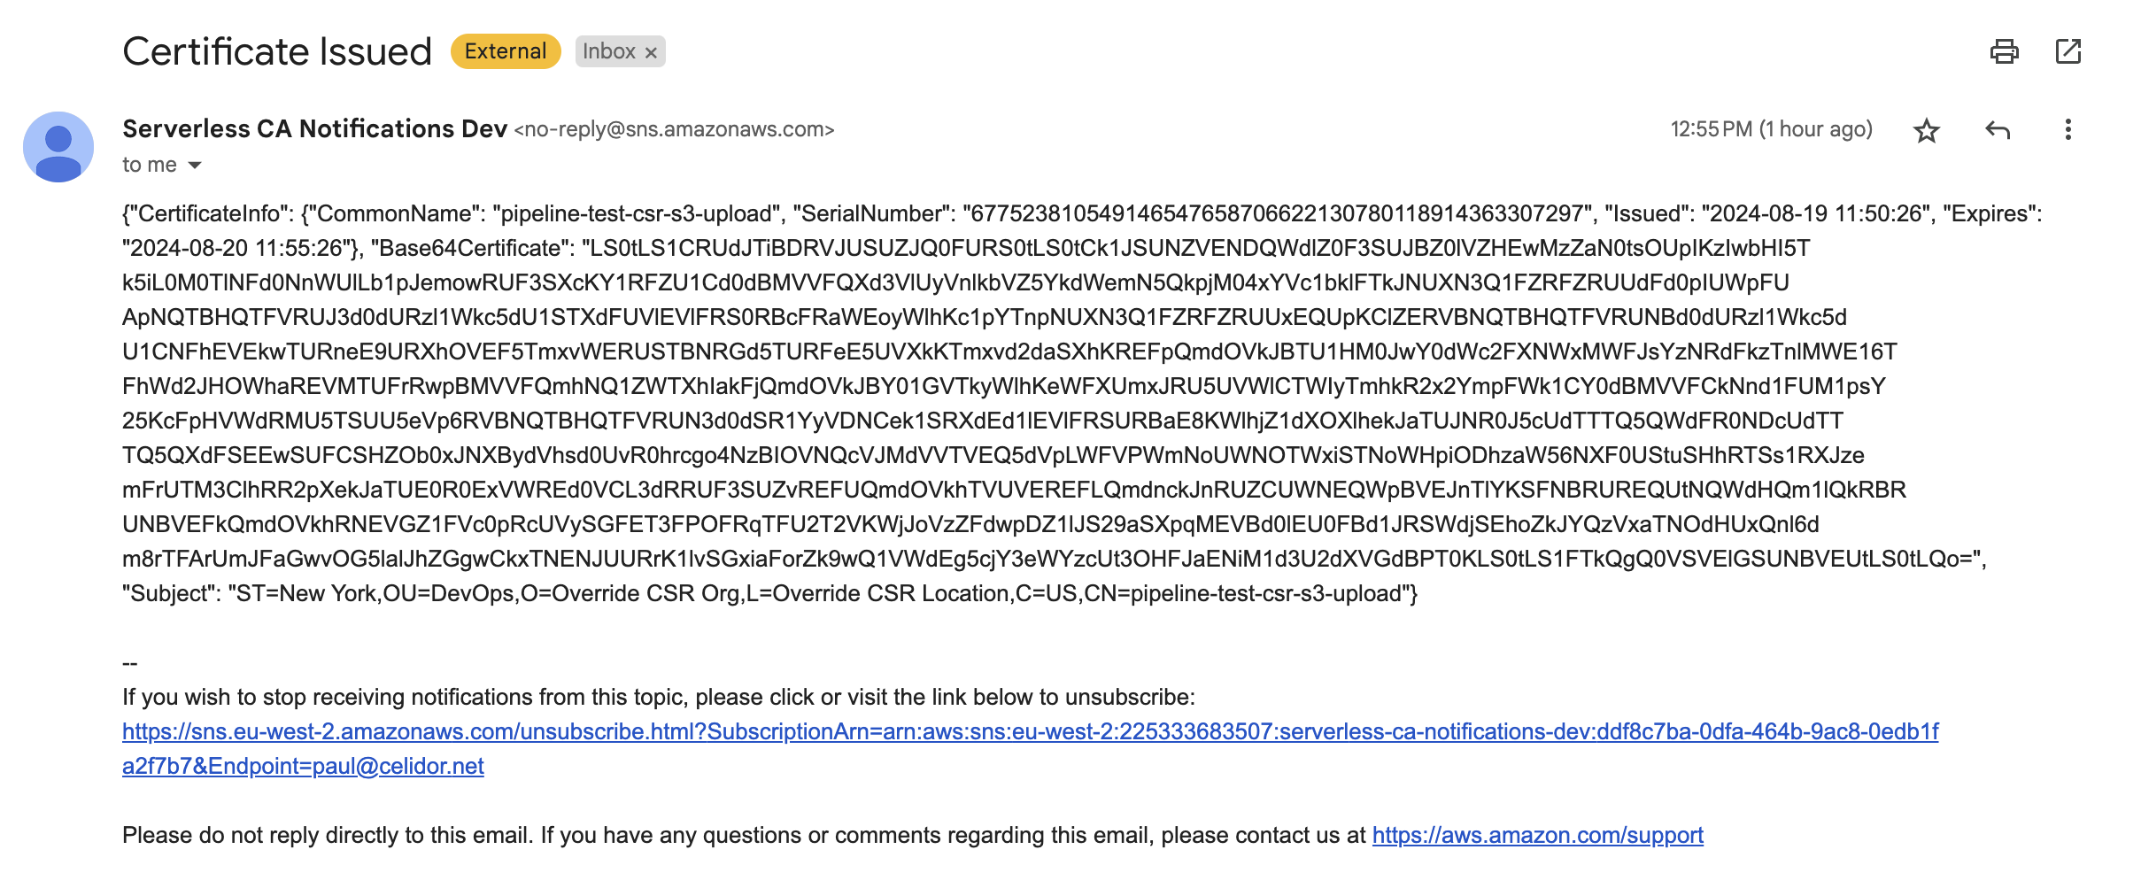The image size is (2141, 896).
Task: Expand recipient details arrow beside "to me"
Action: (195, 166)
